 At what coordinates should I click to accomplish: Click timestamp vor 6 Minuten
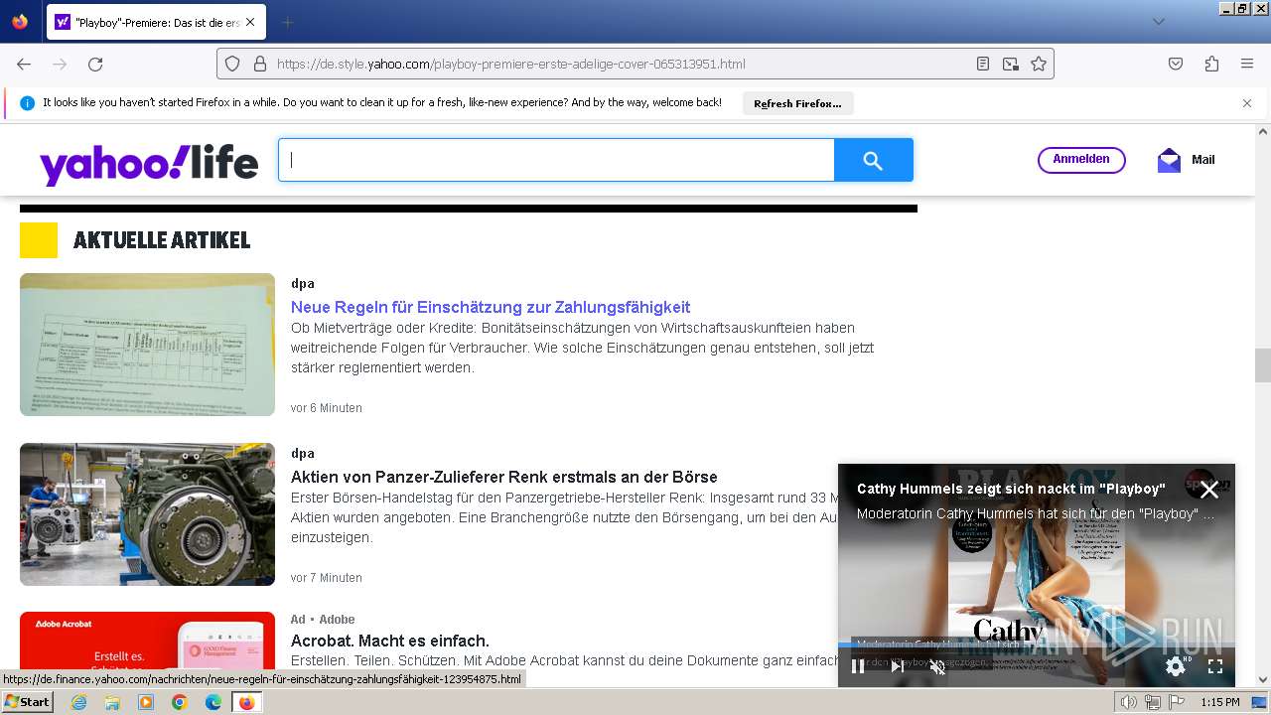327,407
